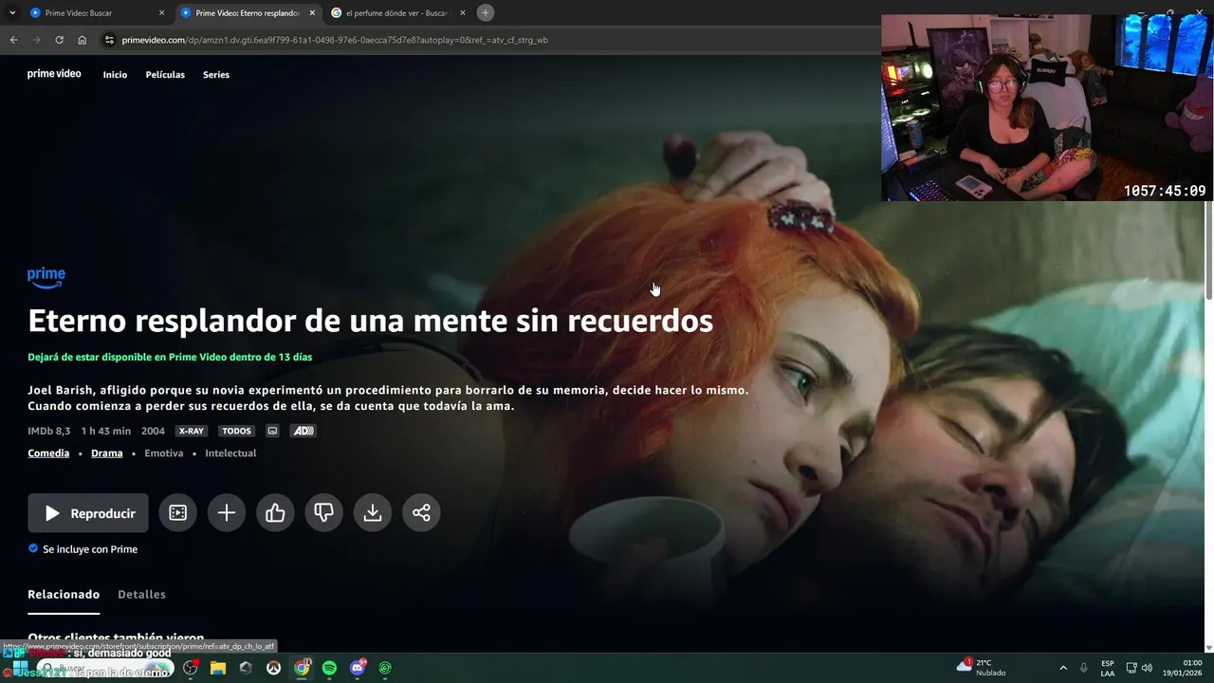
Task: Click the 2004 release year text
Action: [153, 431]
